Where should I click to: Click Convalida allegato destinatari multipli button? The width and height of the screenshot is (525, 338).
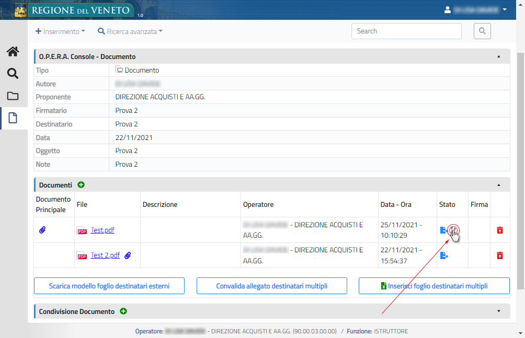point(272,286)
